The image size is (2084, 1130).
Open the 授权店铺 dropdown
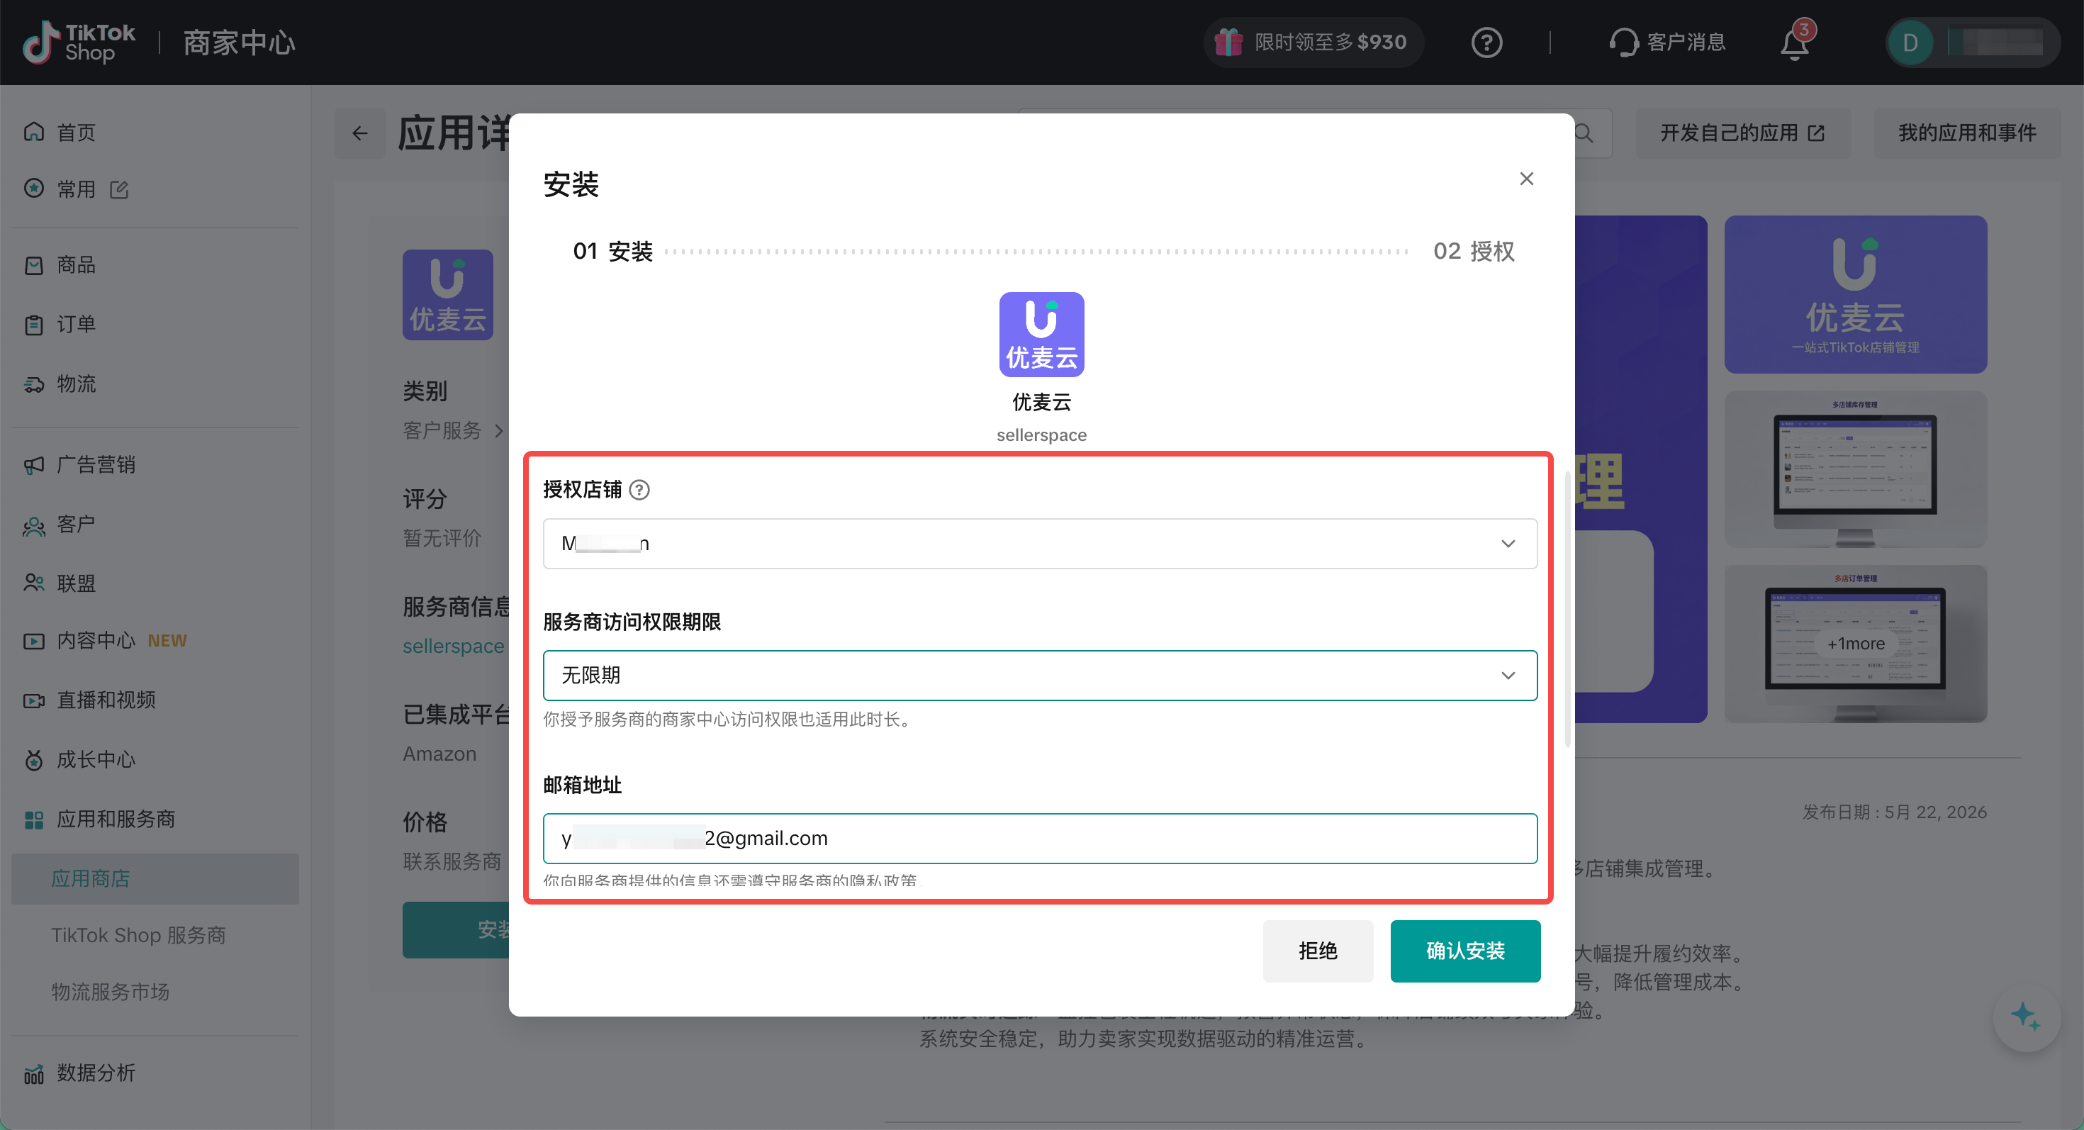click(1040, 544)
